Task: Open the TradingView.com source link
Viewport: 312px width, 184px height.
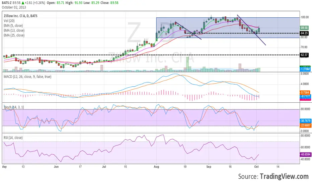Action: click(284, 176)
